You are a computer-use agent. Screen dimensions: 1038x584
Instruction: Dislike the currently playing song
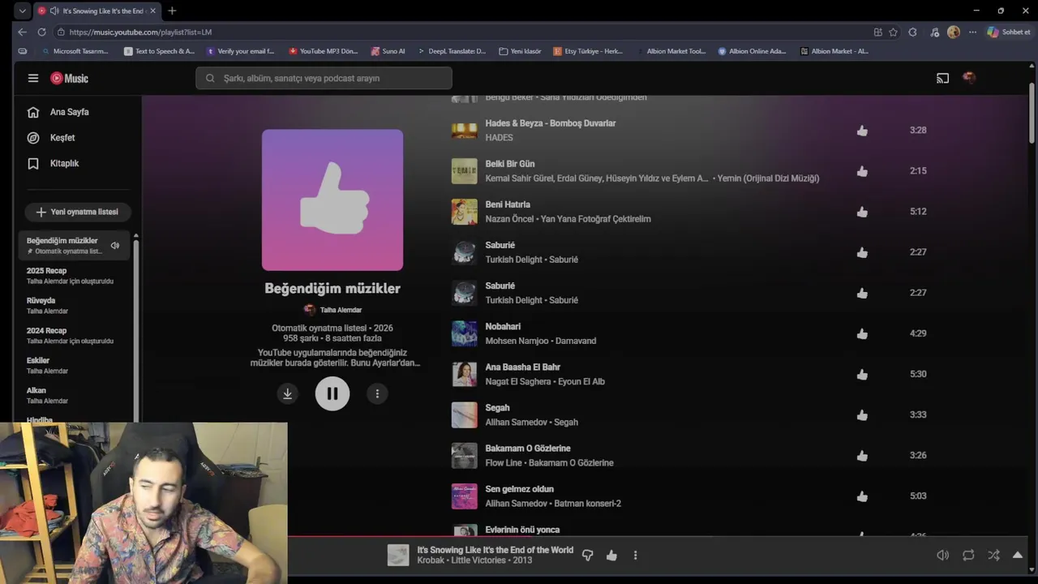pyautogui.click(x=588, y=556)
